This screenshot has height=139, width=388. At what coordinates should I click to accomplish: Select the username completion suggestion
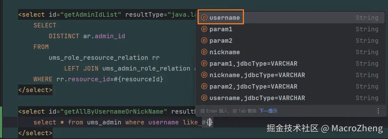[x=290, y=17]
